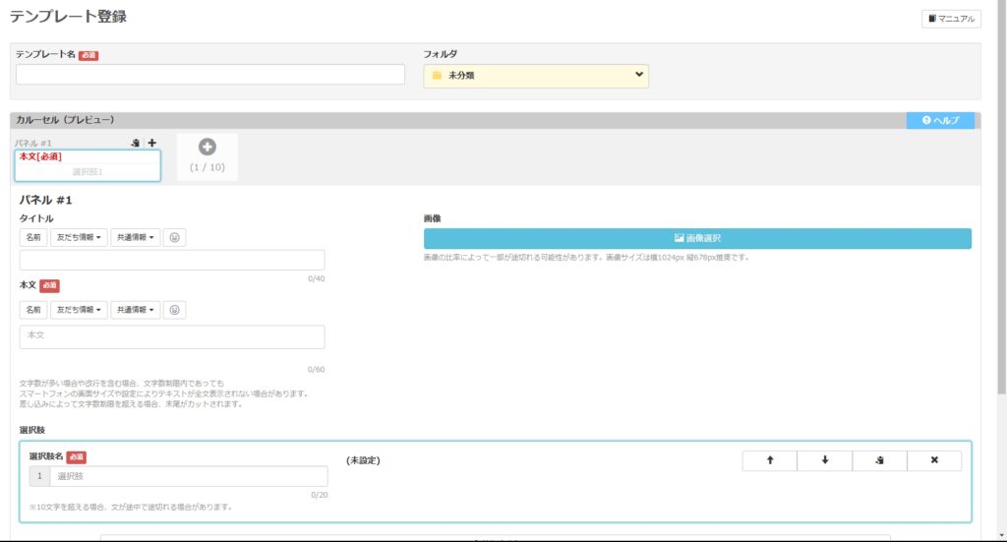Insert 名前 into the タイトル field

pos(33,237)
